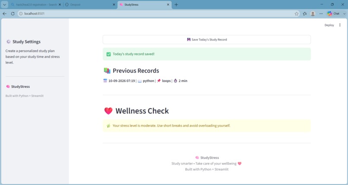Image resolution: width=348 pixels, height=185 pixels.
Task: Restore down the browser window
Action: (x=332, y=4)
